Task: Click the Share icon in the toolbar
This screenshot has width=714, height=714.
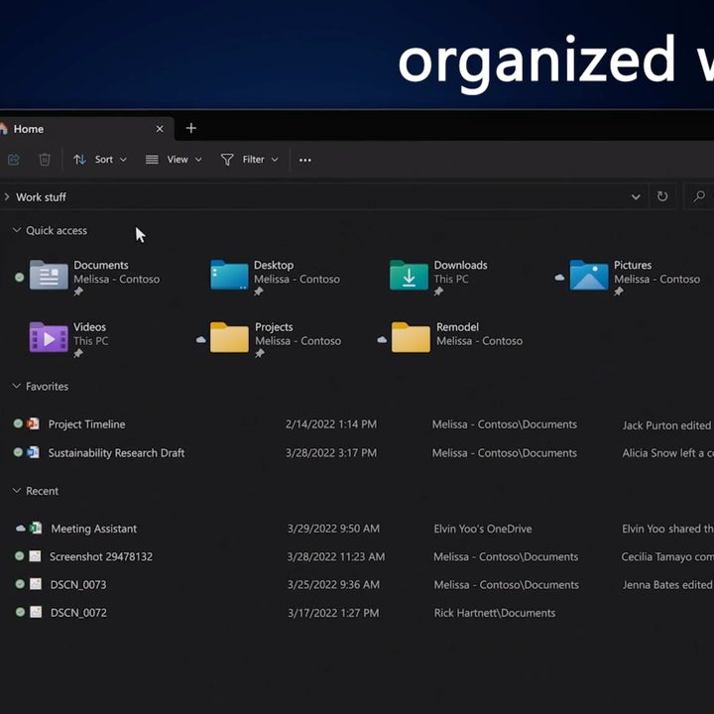Action: 14,160
